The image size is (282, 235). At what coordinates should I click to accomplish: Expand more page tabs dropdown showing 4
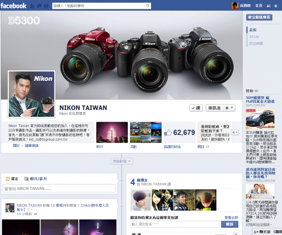point(235,133)
